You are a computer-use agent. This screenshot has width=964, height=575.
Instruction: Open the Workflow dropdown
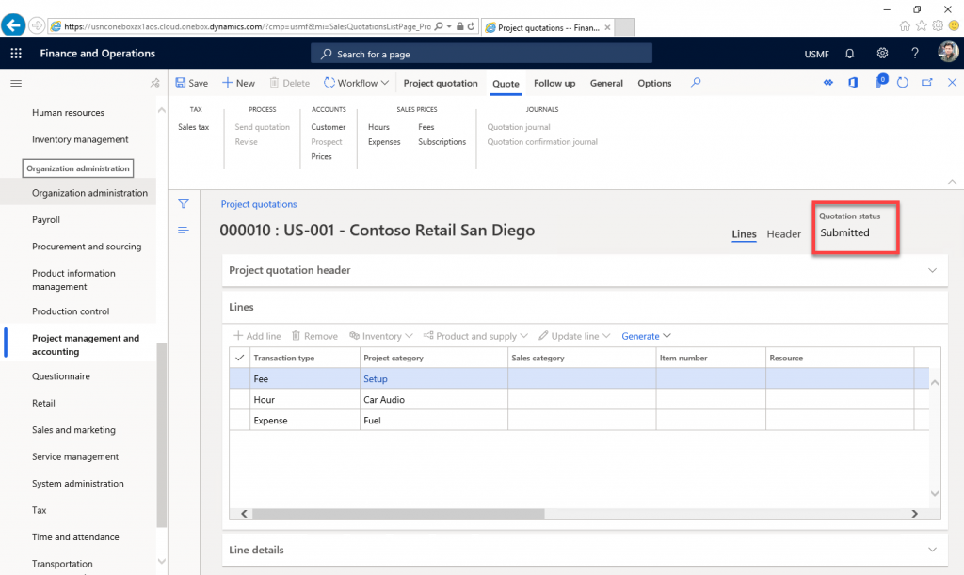click(356, 83)
